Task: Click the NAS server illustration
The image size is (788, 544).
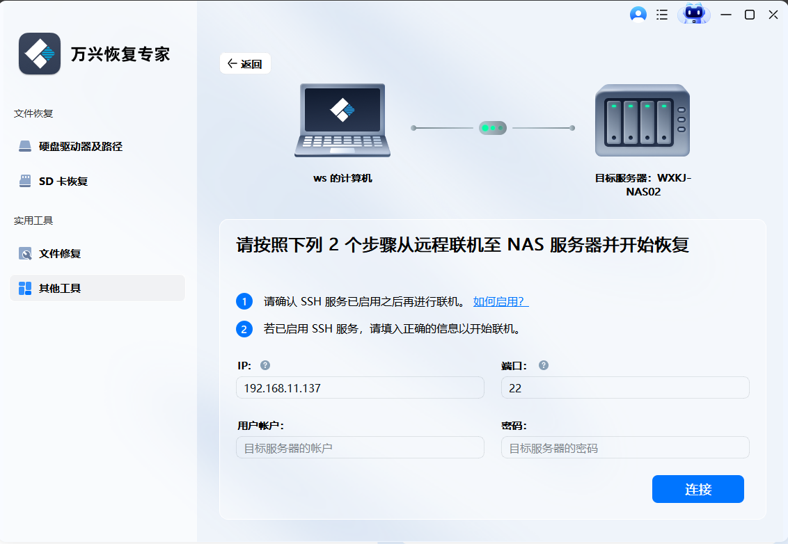Action: coord(642,121)
